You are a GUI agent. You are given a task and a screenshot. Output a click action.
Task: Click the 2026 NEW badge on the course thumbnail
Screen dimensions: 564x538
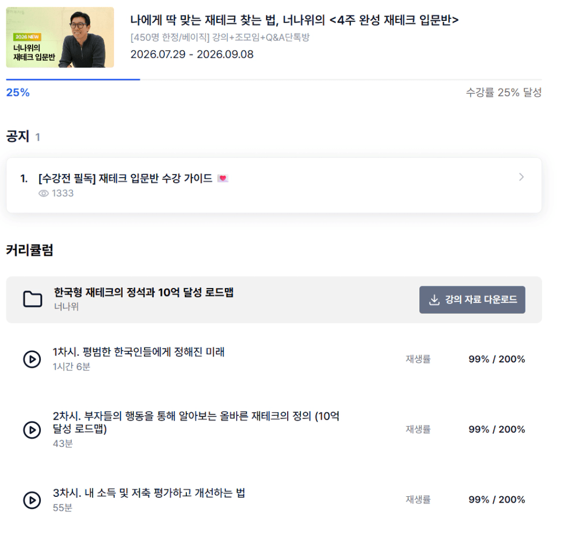pos(27,36)
